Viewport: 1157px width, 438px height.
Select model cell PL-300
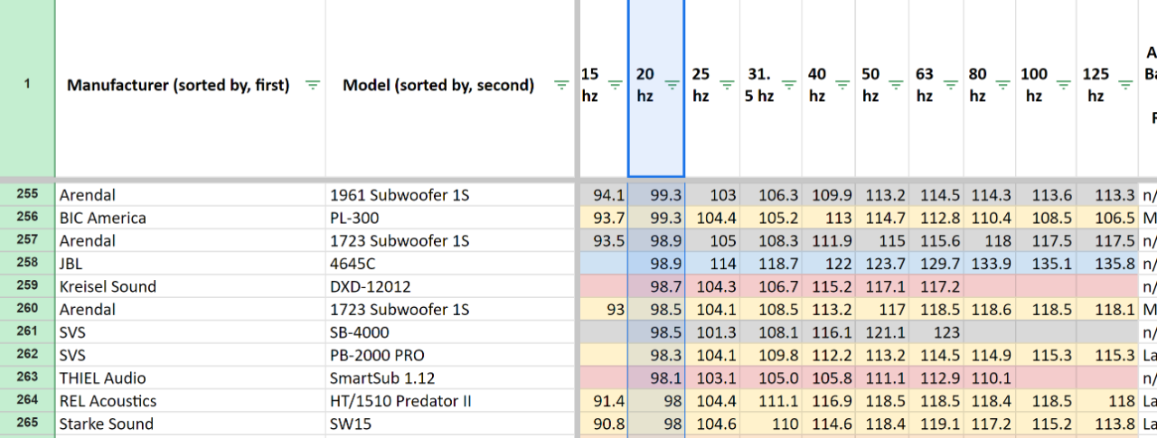pyautogui.click(x=450, y=218)
